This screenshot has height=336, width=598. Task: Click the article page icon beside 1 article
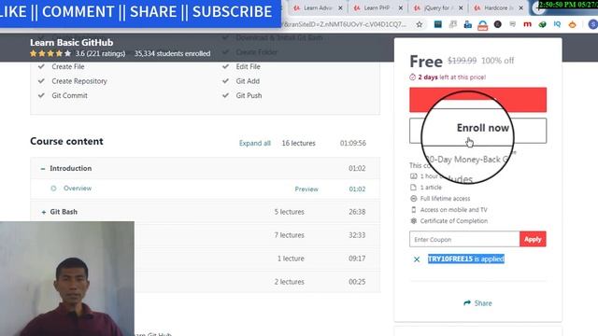coord(413,187)
